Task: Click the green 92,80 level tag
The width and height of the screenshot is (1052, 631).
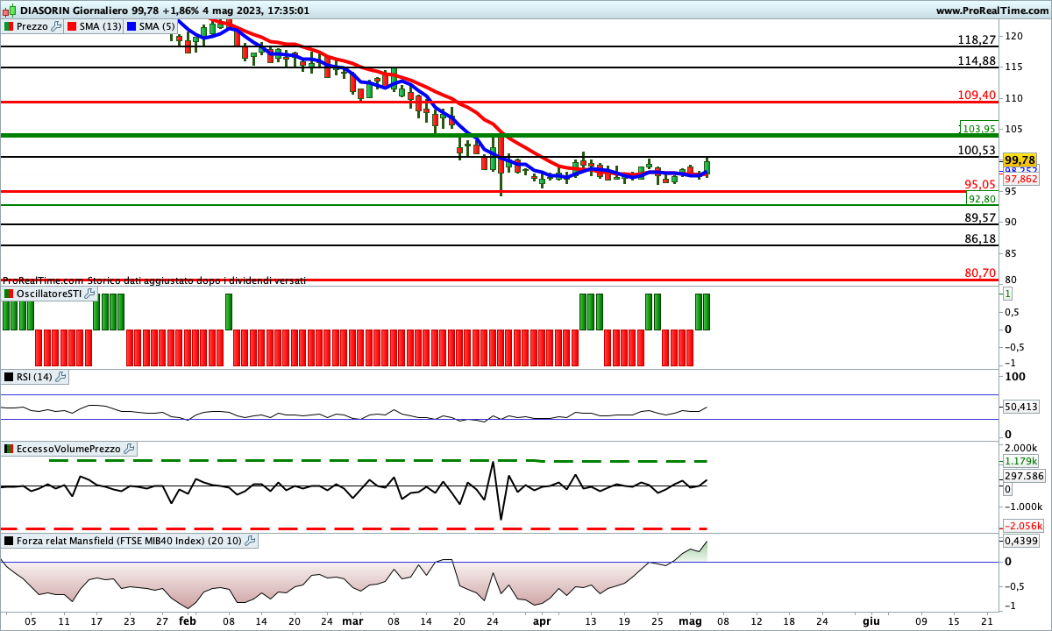Action: [x=982, y=199]
